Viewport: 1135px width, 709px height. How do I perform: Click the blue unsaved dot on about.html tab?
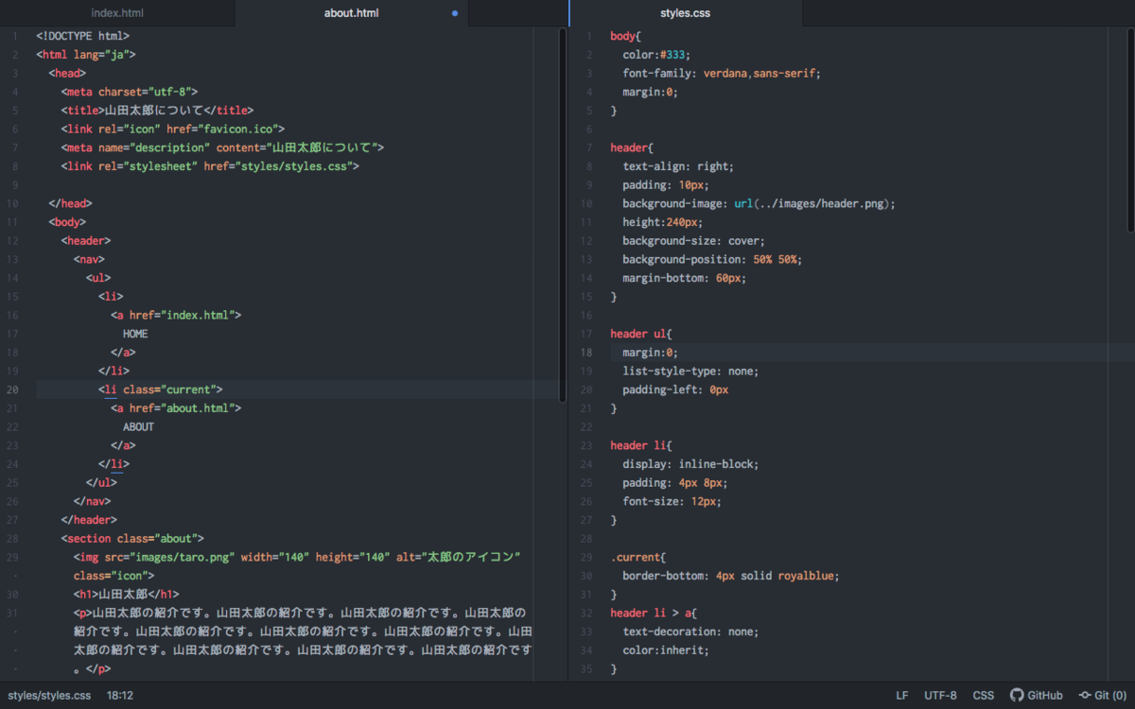click(455, 13)
